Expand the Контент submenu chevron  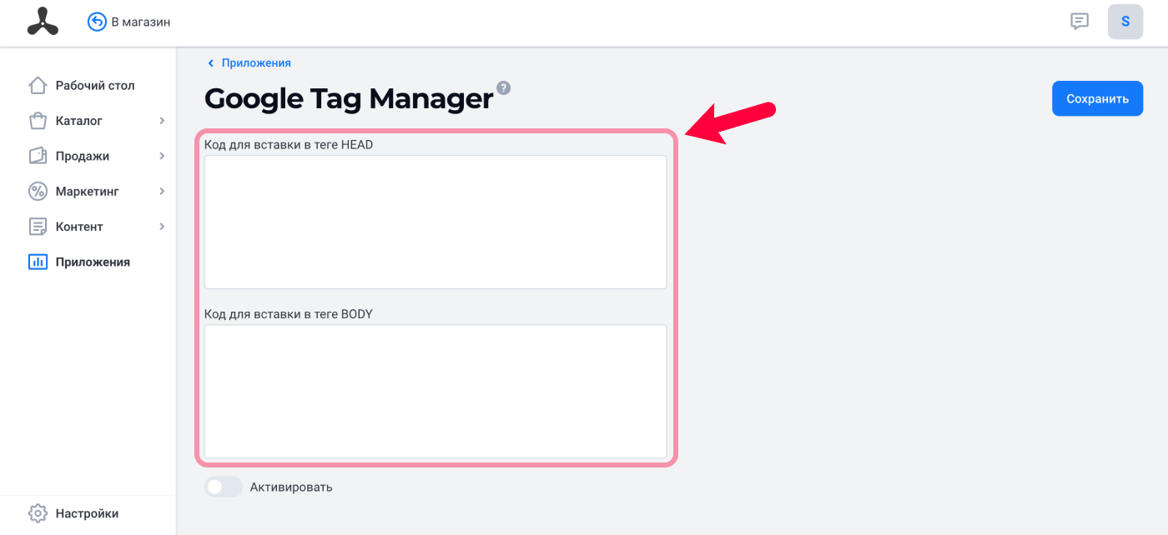[x=162, y=227]
